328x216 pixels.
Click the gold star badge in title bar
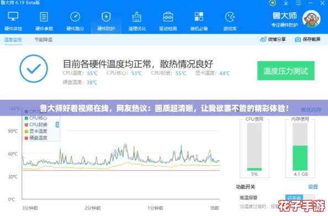pyautogui.click(x=272, y=3)
